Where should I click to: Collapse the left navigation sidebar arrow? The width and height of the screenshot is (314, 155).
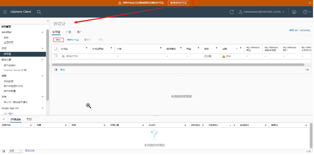click(x=48, y=21)
